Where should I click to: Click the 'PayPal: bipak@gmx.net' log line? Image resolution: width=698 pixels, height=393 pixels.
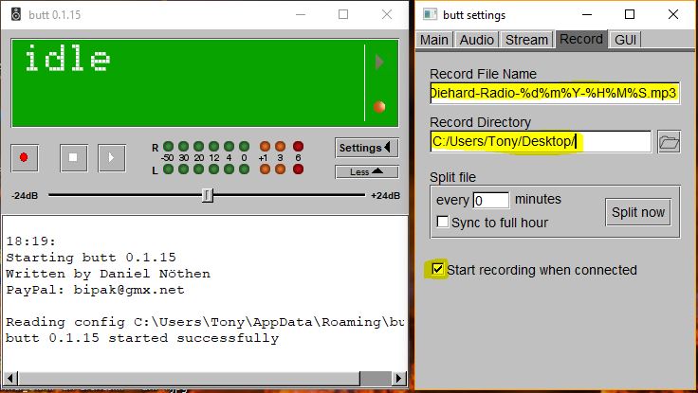click(x=95, y=290)
